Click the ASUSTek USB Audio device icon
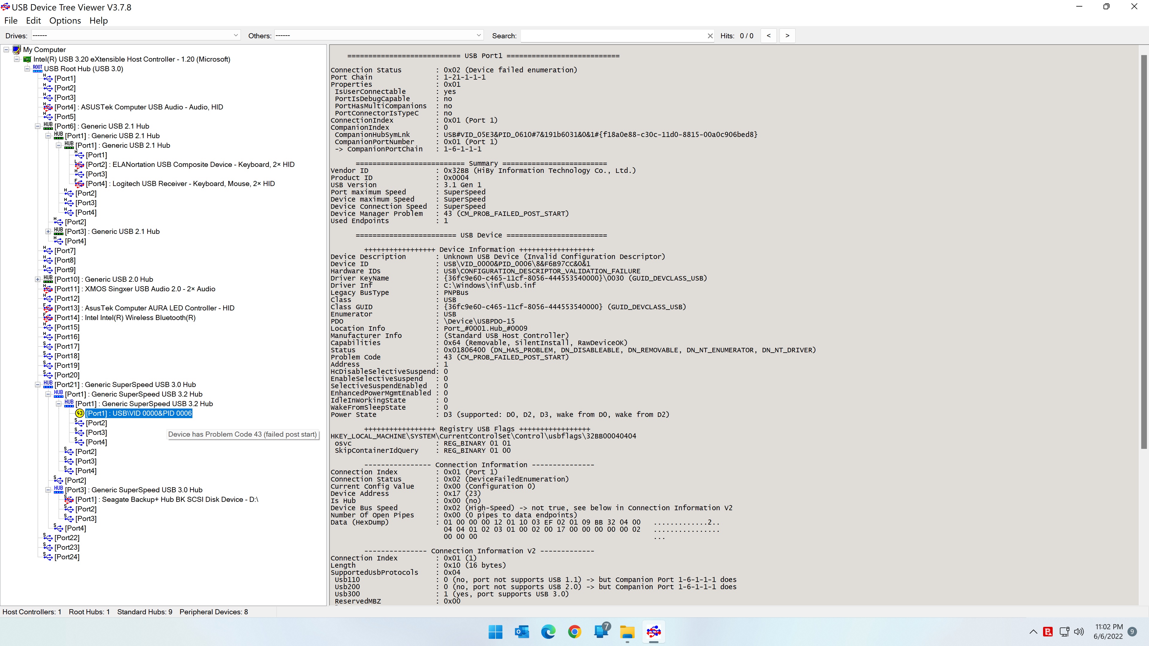This screenshot has width=1149, height=646. tap(48, 107)
